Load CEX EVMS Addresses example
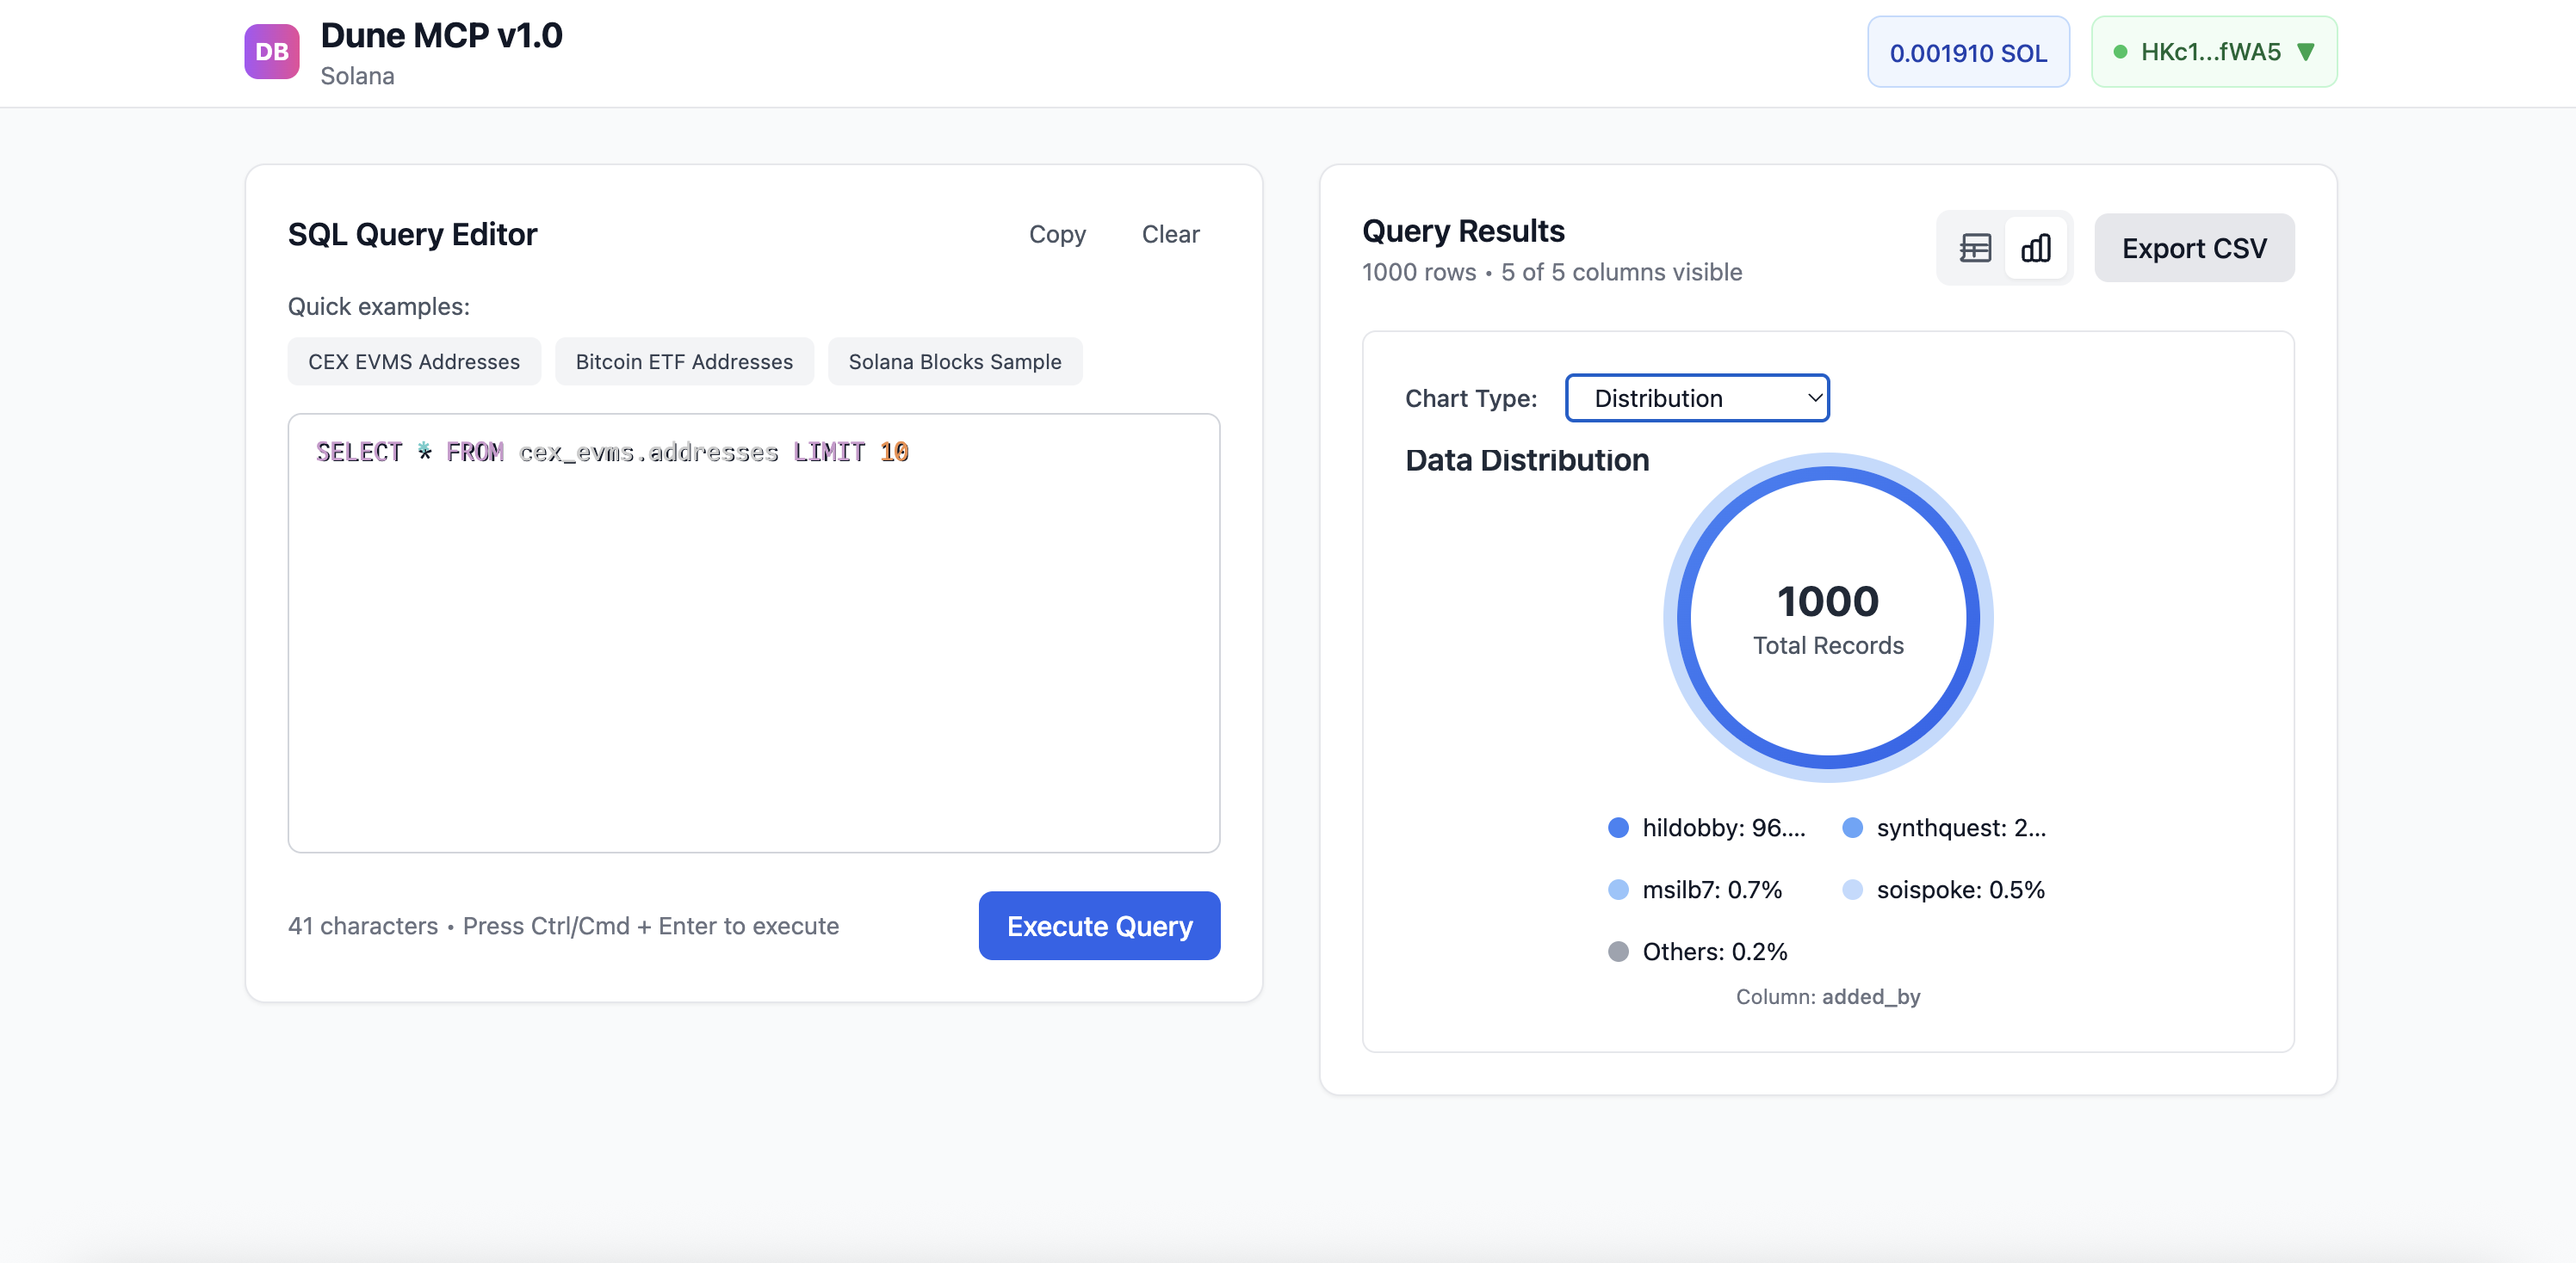 coord(413,361)
